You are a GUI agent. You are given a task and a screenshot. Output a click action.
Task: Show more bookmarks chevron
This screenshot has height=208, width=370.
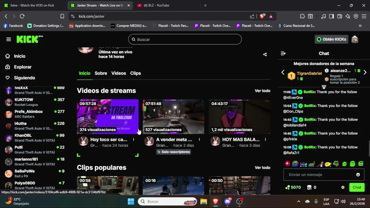pyautogui.click(x=360, y=26)
